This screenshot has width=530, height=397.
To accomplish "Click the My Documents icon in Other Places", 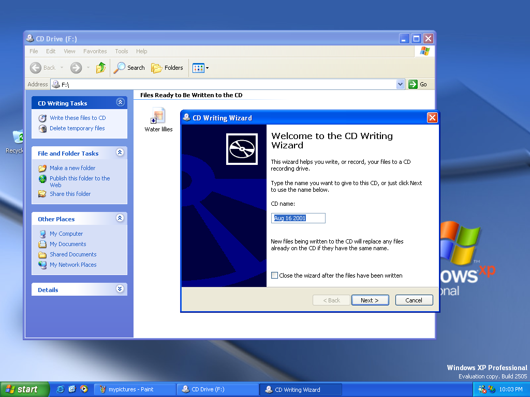I will pyautogui.click(x=42, y=244).
